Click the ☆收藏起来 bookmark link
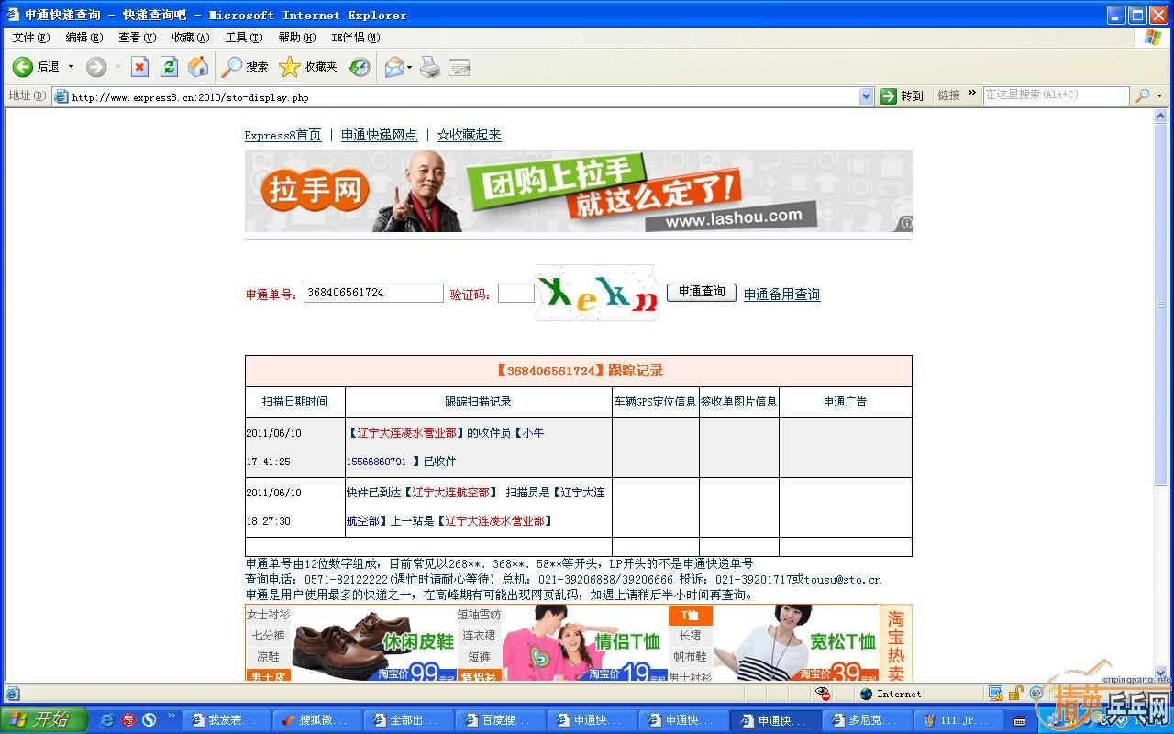 pos(469,135)
